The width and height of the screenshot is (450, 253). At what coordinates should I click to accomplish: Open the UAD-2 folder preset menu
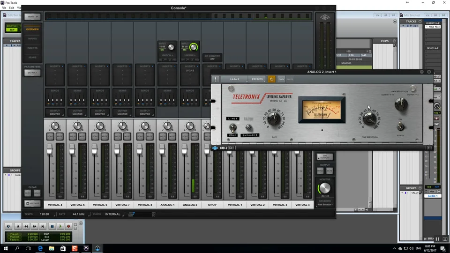pos(232,148)
